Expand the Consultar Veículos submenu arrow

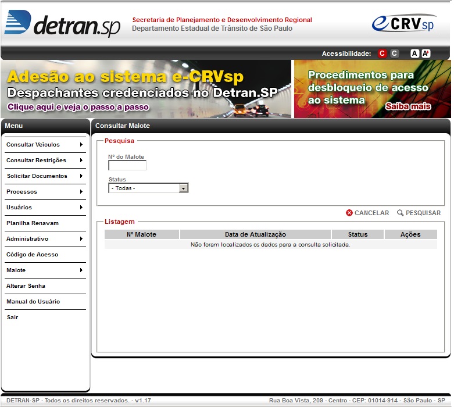[x=81, y=145]
